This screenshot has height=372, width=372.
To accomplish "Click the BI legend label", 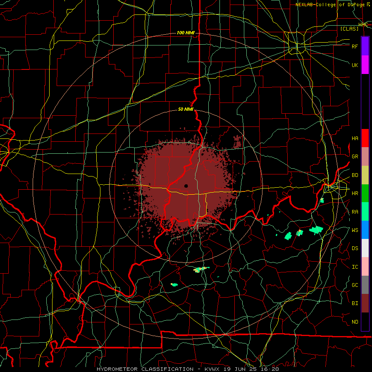I will 355,303.
